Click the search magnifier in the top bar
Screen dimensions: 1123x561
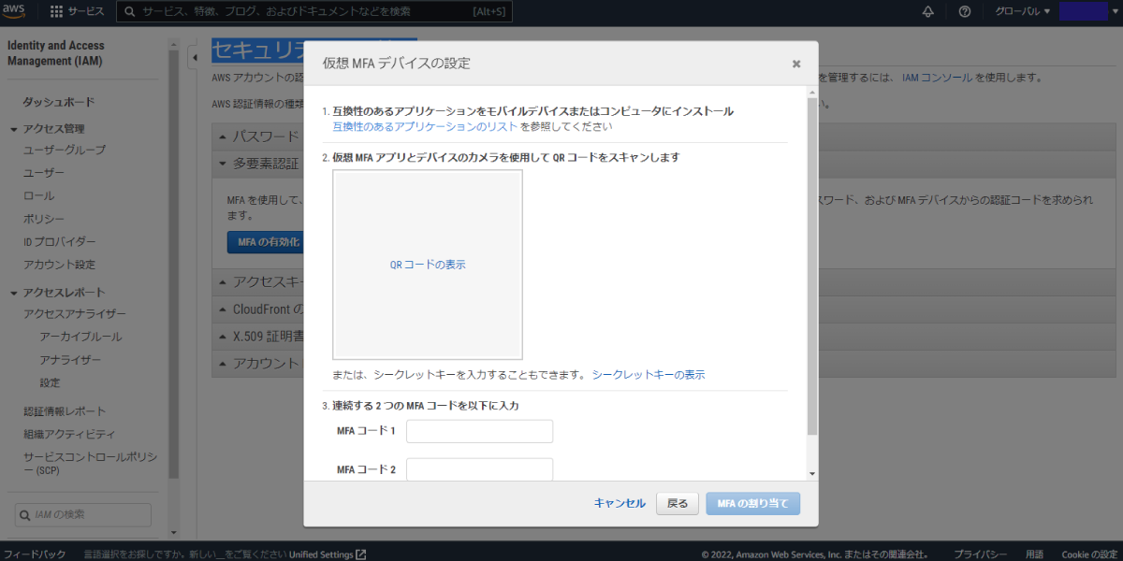[x=129, y=11]
